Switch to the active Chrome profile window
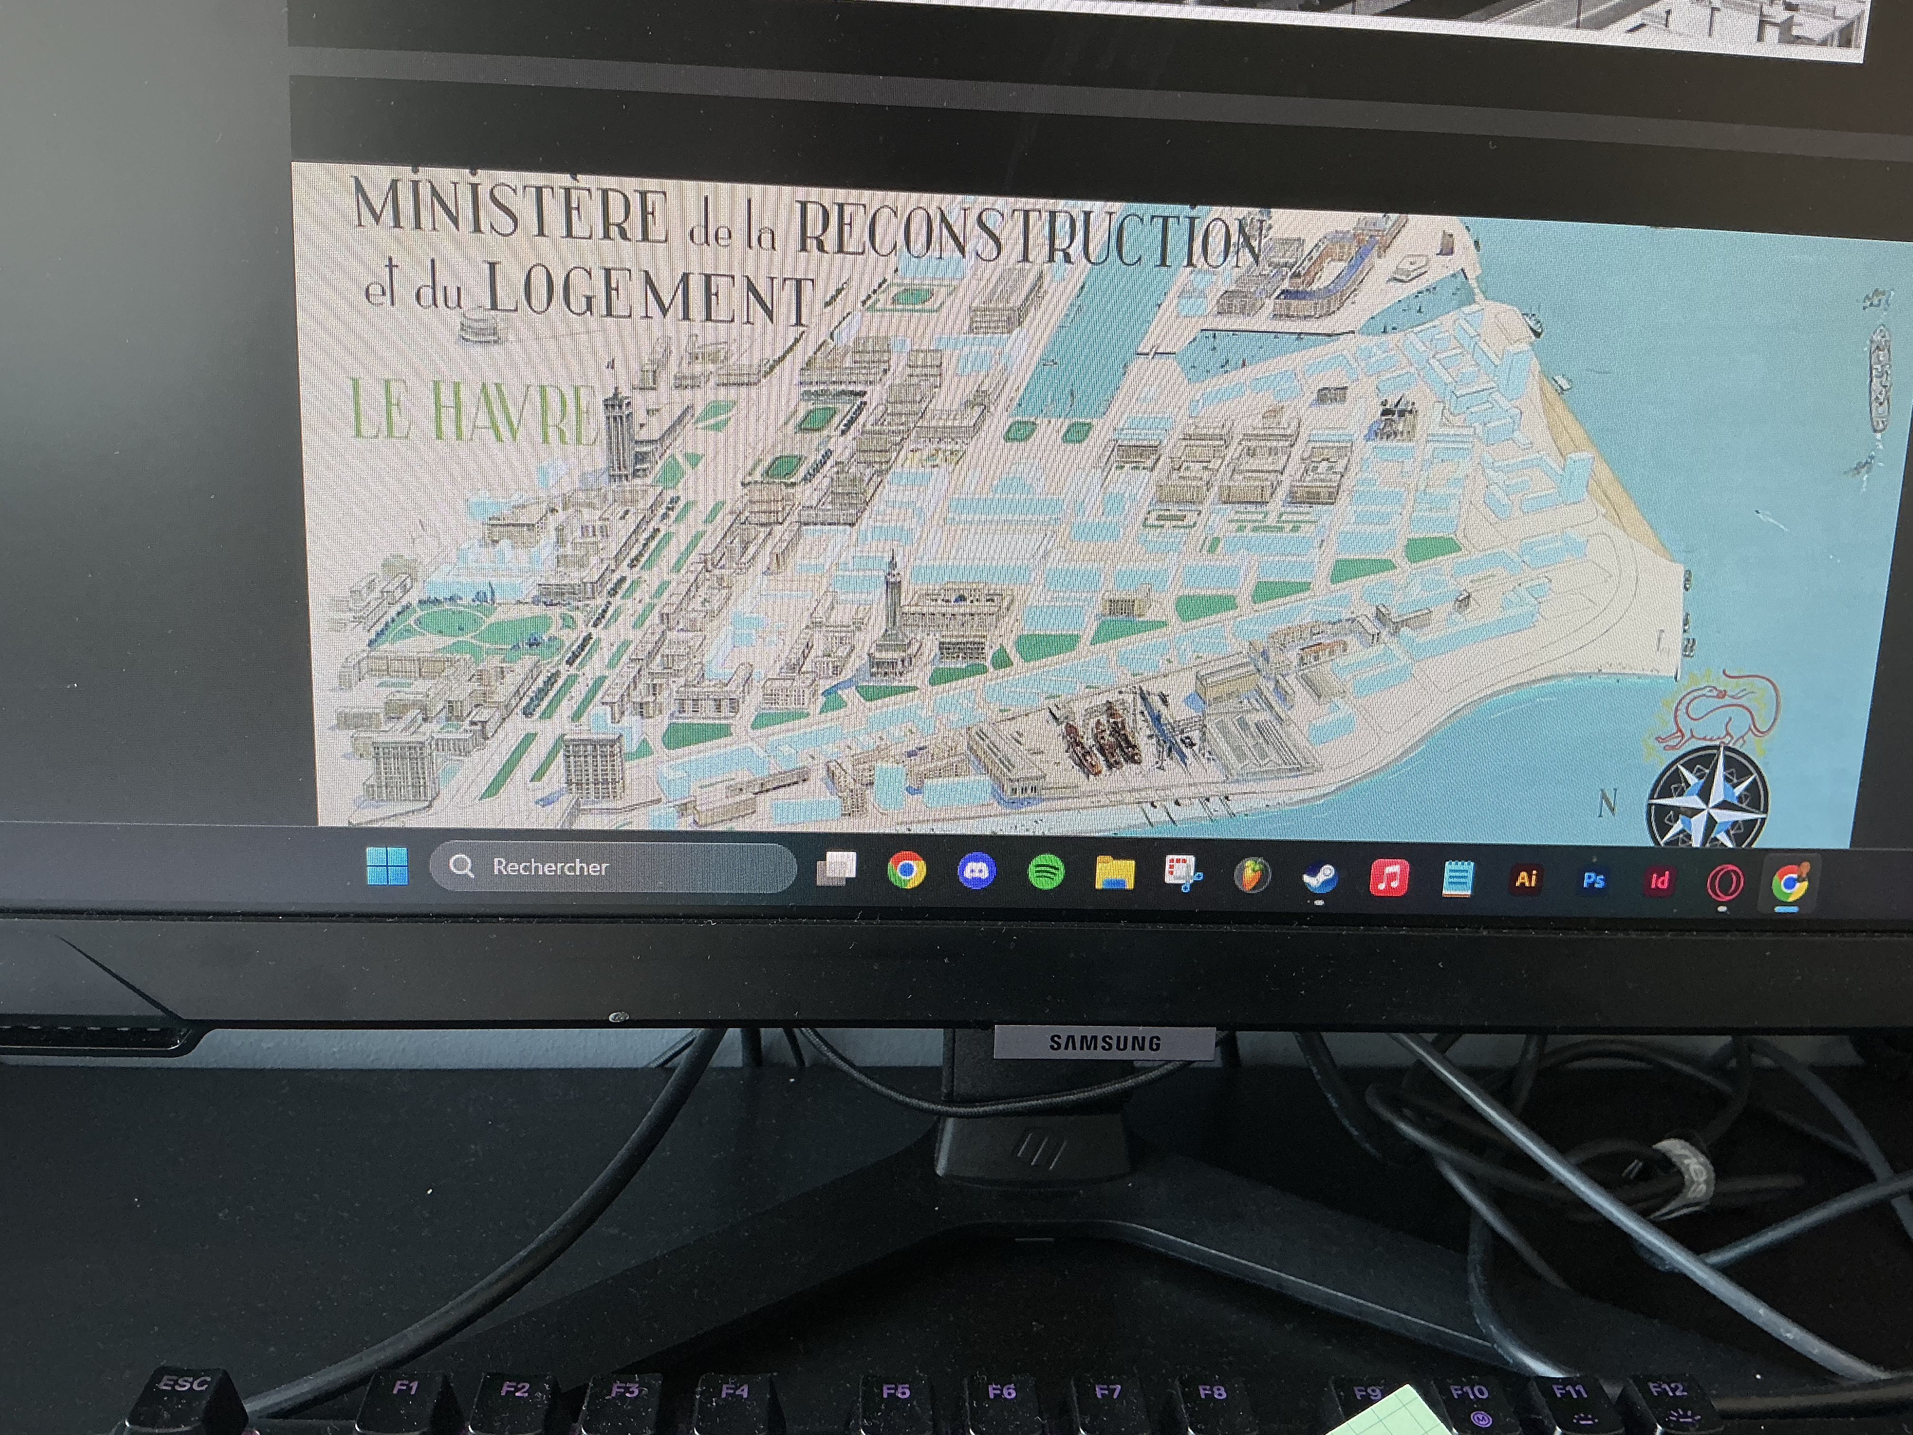Image resolution: width=1913 pixels, height=1435 pixels. pos(1789,883)
